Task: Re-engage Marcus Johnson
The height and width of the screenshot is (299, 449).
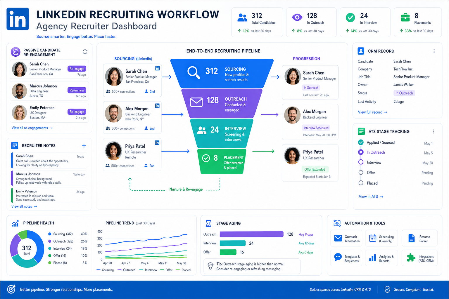Action: click(77, 91)
